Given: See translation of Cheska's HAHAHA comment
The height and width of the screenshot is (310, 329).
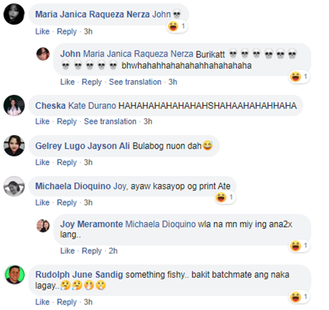Looking at the screenshot, I should click(110, 121).
